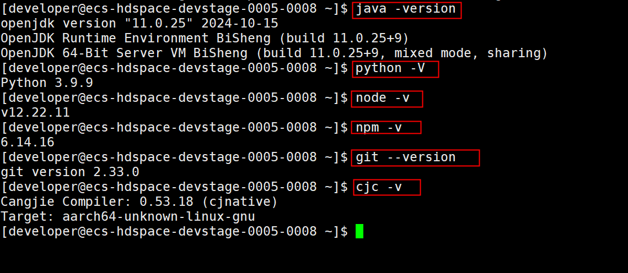Screen dimensions: 628x273
Task: Click the 'OpenJDK 64-Bit Server VM BiSheng' line
Action: point(274,53)
